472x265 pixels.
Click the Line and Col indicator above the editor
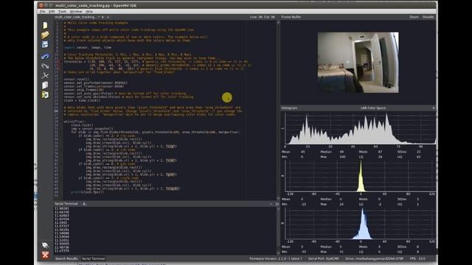tap(263, 17)
